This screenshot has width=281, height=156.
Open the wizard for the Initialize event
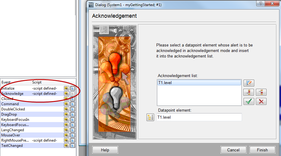66,88
